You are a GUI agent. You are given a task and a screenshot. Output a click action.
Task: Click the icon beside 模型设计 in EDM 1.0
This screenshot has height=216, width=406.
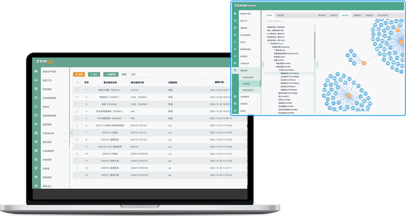[36, 186]
